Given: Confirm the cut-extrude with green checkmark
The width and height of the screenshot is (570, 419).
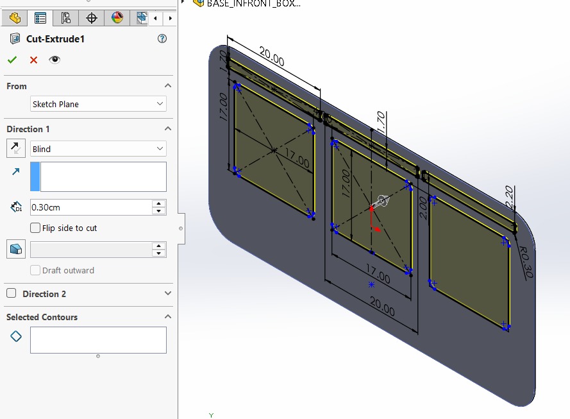Looking at the screenshot, I should [12, 60].
